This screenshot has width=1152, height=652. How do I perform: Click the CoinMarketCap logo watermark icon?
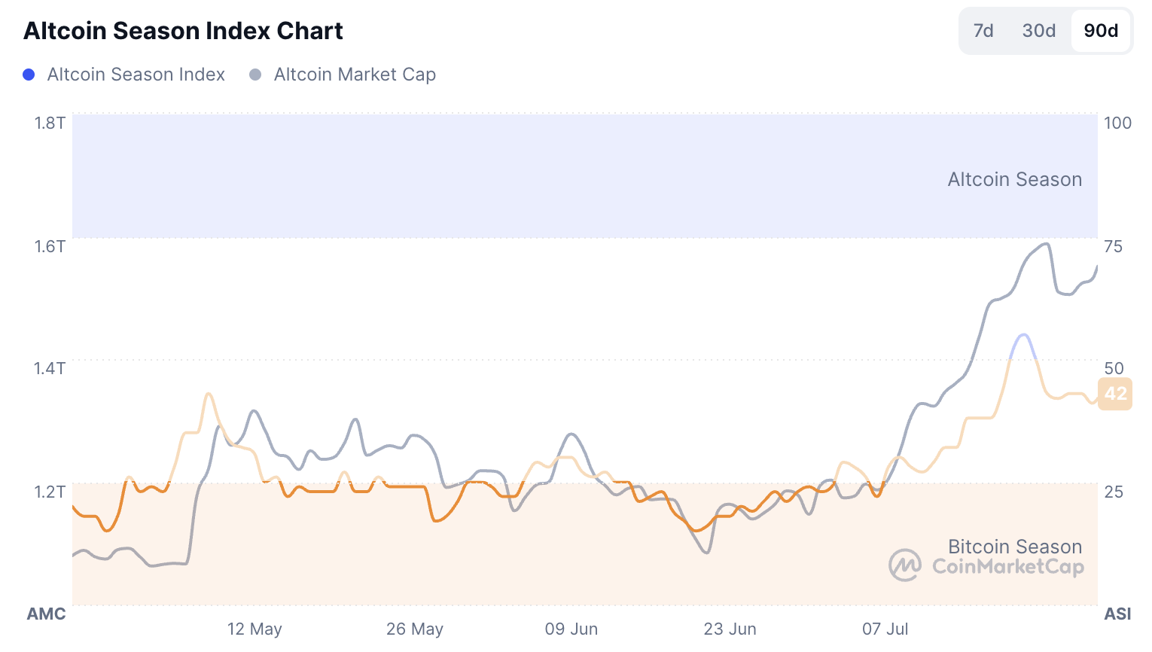pyautogui.click(x=904, y=565)
